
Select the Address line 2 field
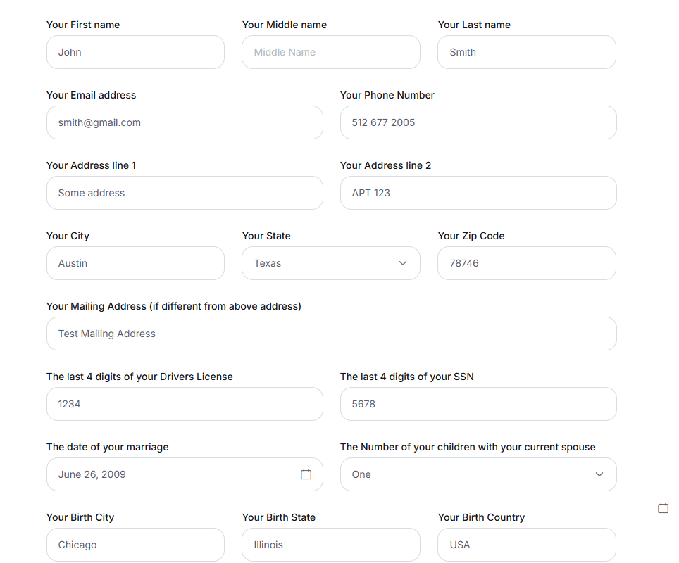(478, 193)
